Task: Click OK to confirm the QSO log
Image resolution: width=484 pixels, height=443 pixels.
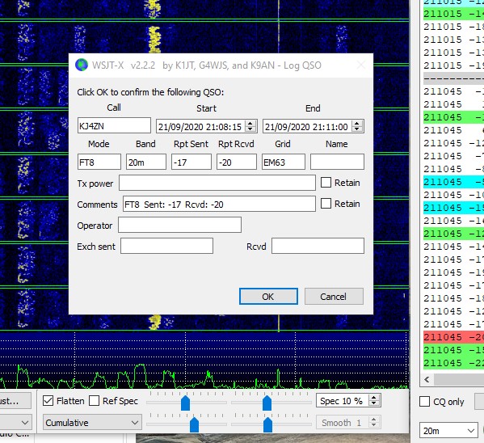Action: (x=268, y=297)
